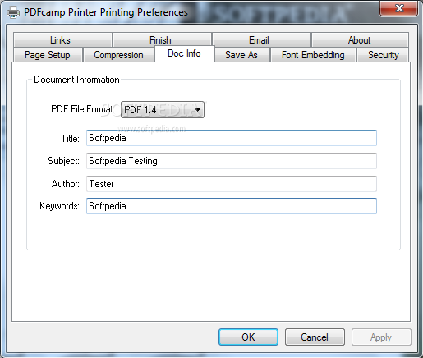Switch to the Finish tab
423x358 pixels.
(x=162, y=40)
